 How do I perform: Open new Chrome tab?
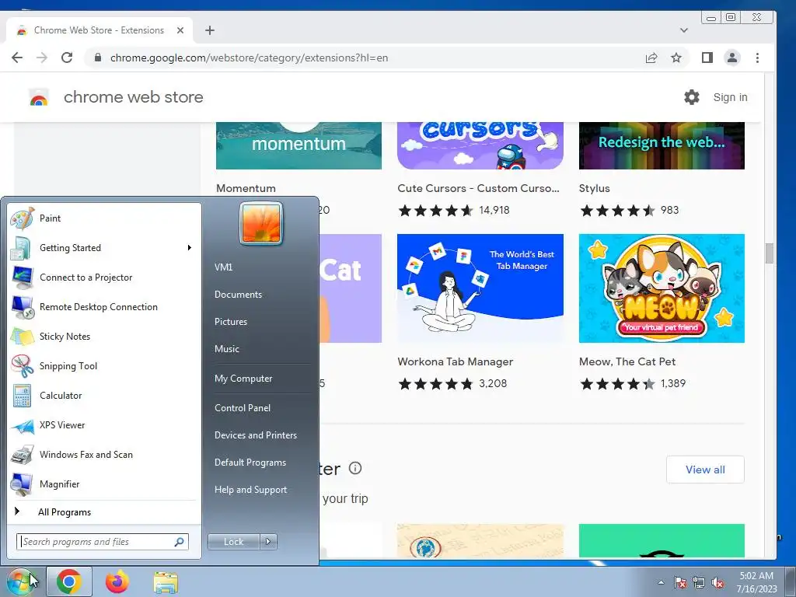click(x=210, y=30)
